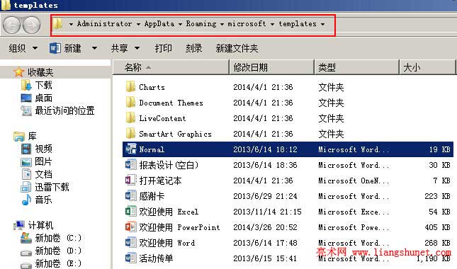
Task: Open dropdown arrow before Administrator in path
Action: 71,24
